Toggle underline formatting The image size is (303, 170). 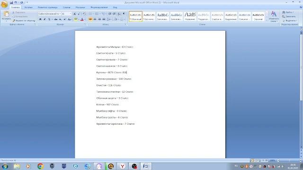tap(49, 19)
